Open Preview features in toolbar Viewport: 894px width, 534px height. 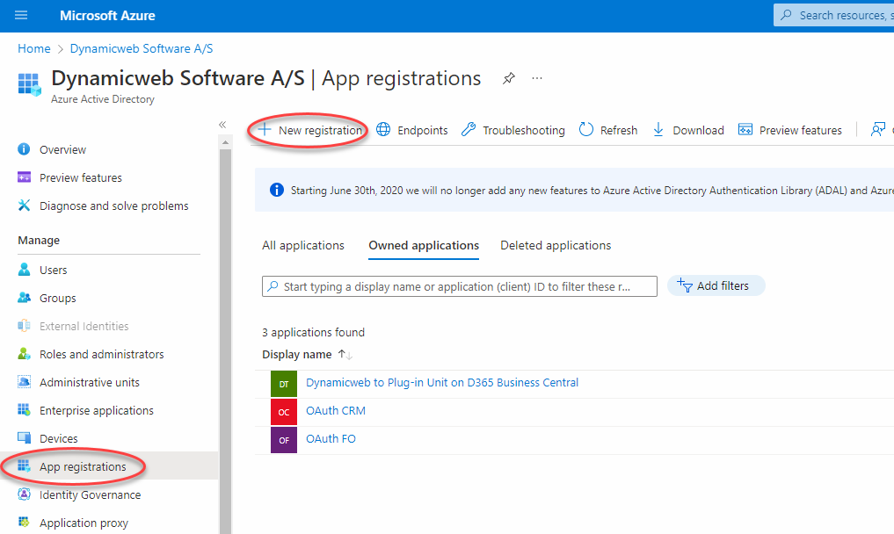tap(790, 130)
